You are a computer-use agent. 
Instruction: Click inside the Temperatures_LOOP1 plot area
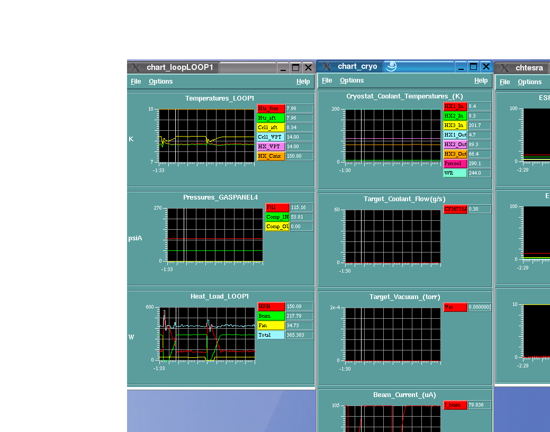(207, 136)
